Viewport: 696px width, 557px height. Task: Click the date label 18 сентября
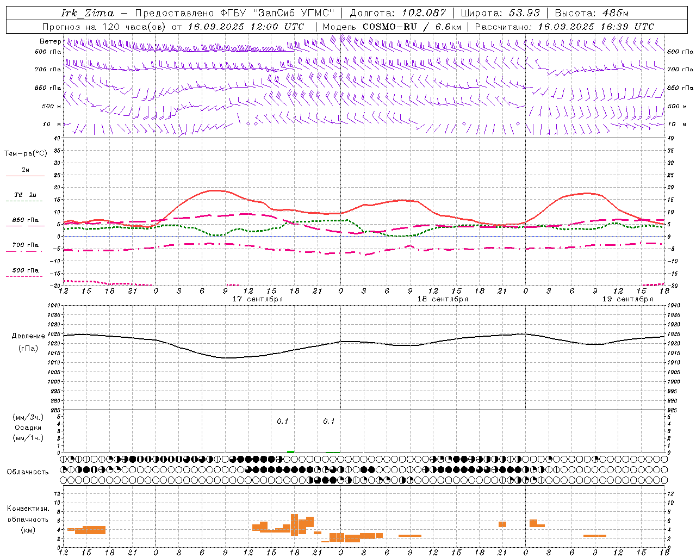(443, 299)
